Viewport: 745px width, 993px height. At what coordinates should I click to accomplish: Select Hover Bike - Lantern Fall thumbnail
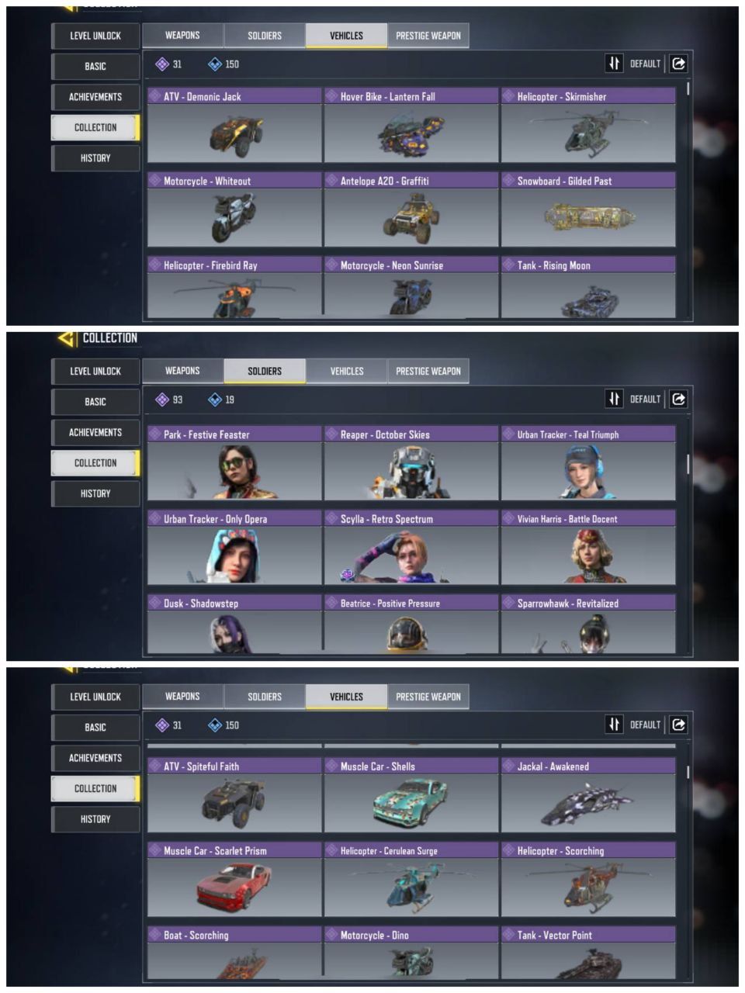(x=411, y=133)
